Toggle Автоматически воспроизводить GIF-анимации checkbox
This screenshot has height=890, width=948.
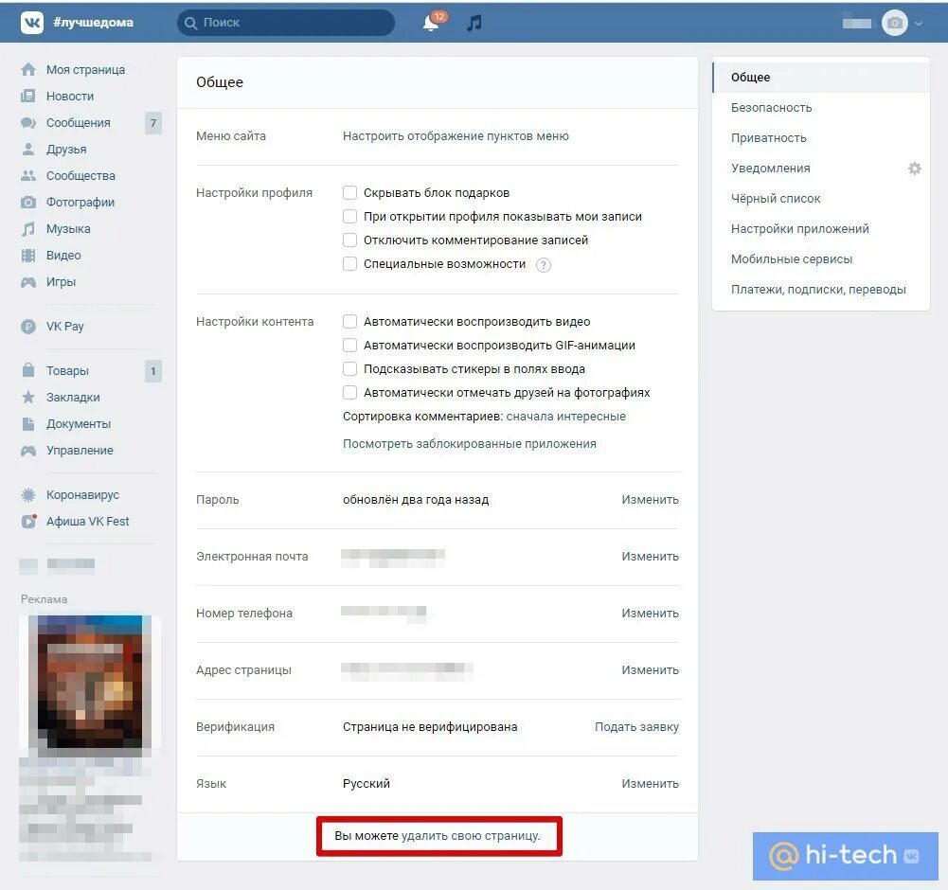[349, 345]
